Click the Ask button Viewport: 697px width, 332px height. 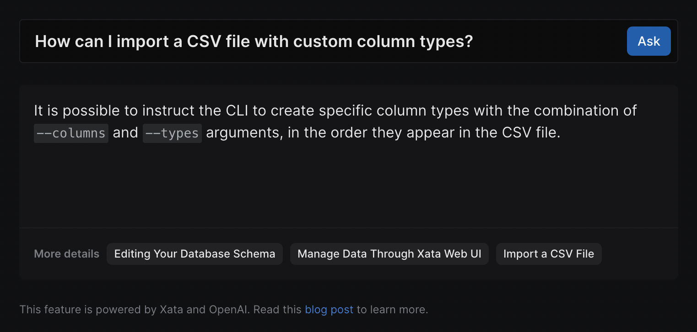pos(648,41)
